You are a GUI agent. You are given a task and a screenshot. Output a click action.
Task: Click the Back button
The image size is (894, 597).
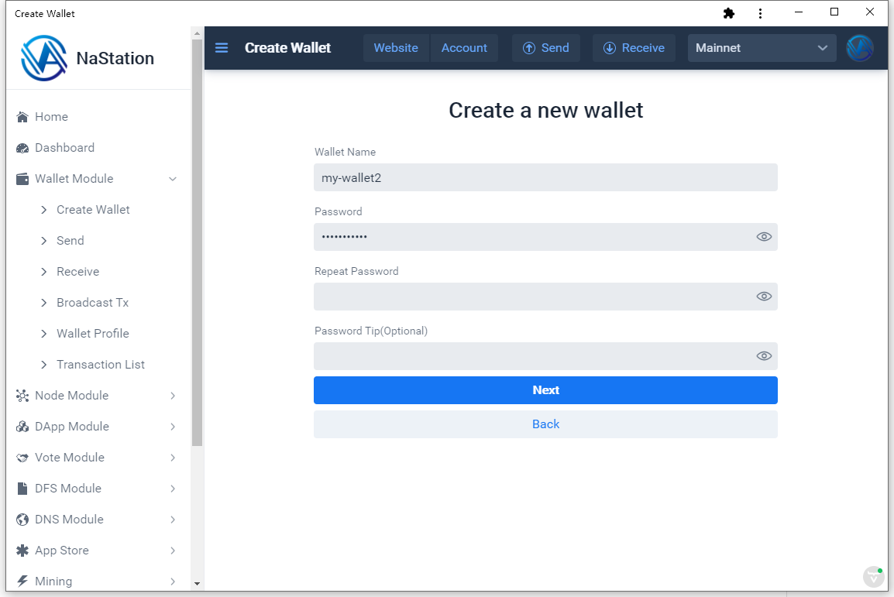click(x=545, y=424)
